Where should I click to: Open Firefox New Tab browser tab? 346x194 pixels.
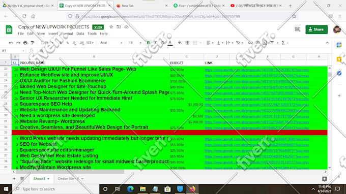(141, 6)
